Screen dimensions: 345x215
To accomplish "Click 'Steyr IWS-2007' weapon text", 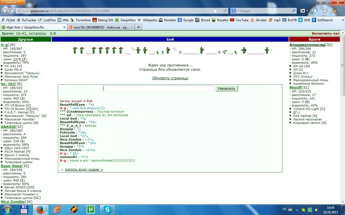I will click(x=17, y=148).
